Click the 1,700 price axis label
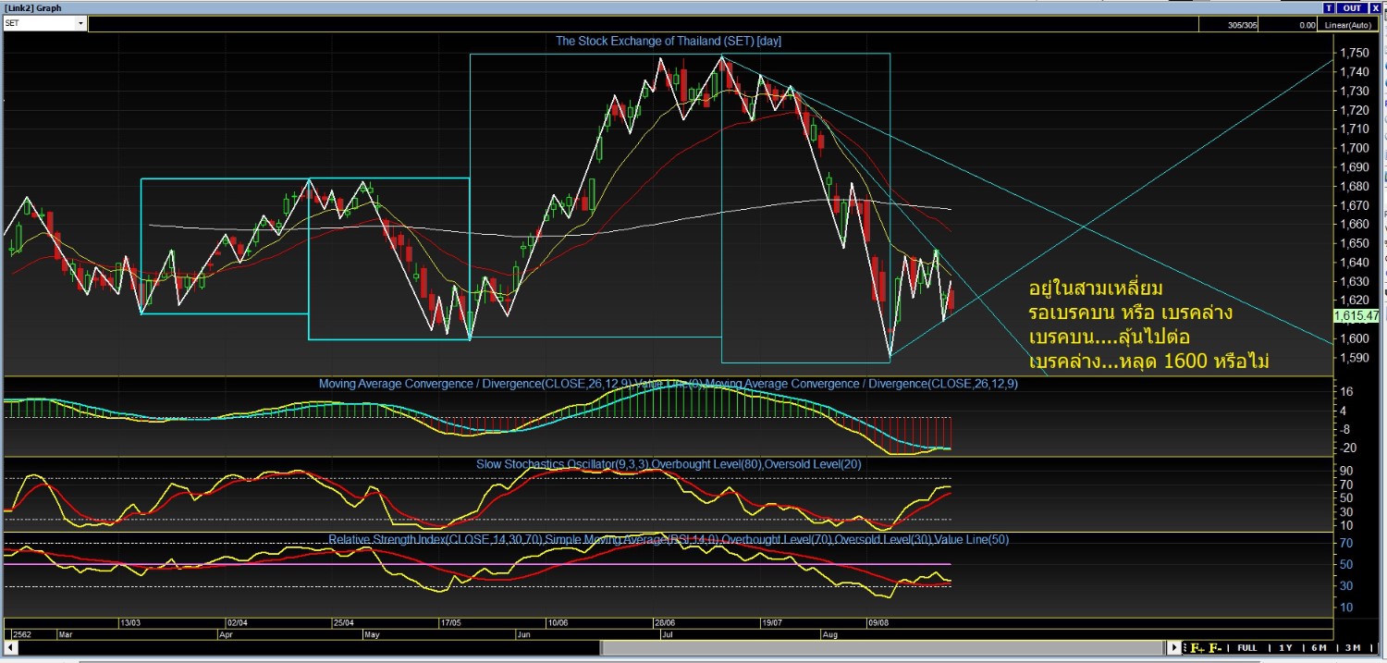 (1354, 148)
